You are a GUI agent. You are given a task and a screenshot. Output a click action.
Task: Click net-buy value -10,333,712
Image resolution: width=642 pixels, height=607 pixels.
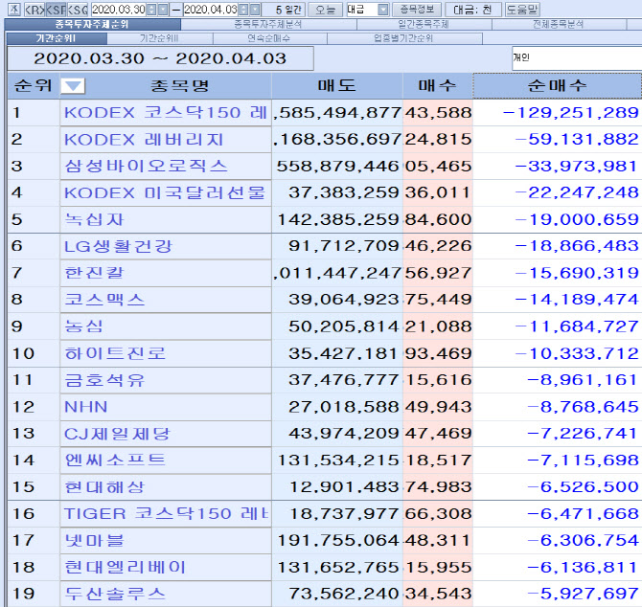click(577, 353)
